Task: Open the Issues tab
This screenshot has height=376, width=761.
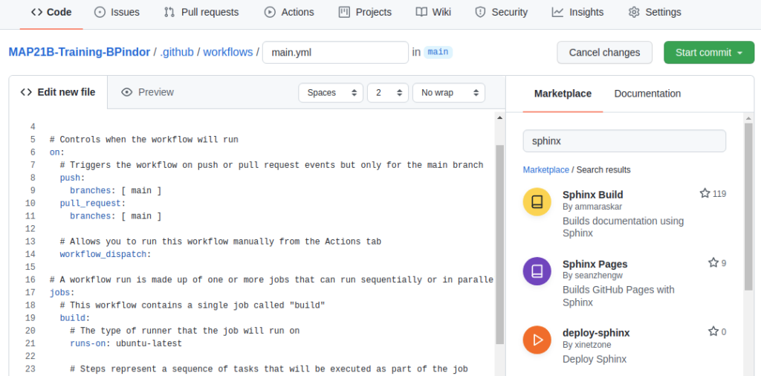Action: coord(117,12)
